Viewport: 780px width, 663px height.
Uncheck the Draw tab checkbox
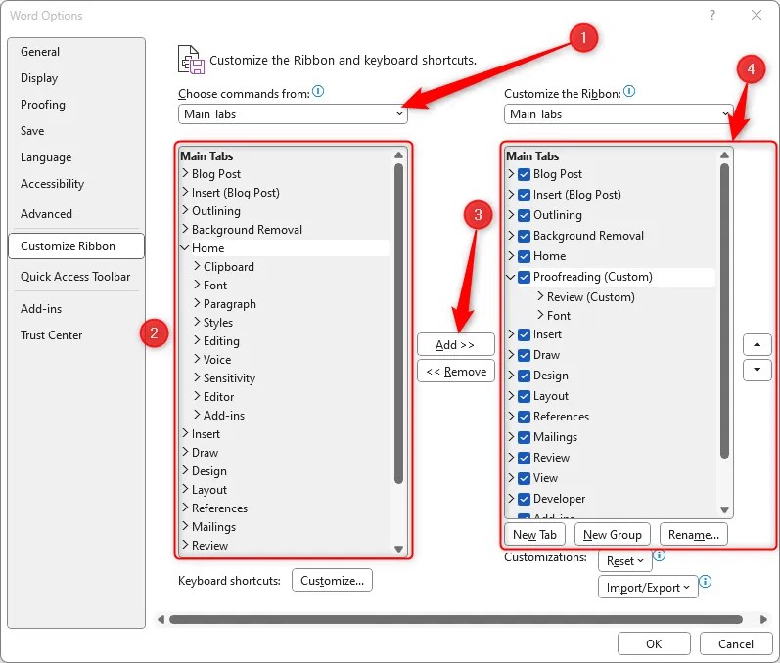coord(524,355)
